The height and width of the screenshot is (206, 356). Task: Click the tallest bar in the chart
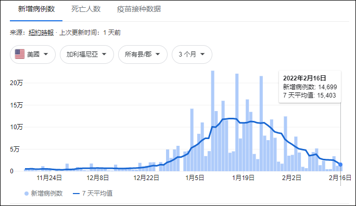click(212, 121)
